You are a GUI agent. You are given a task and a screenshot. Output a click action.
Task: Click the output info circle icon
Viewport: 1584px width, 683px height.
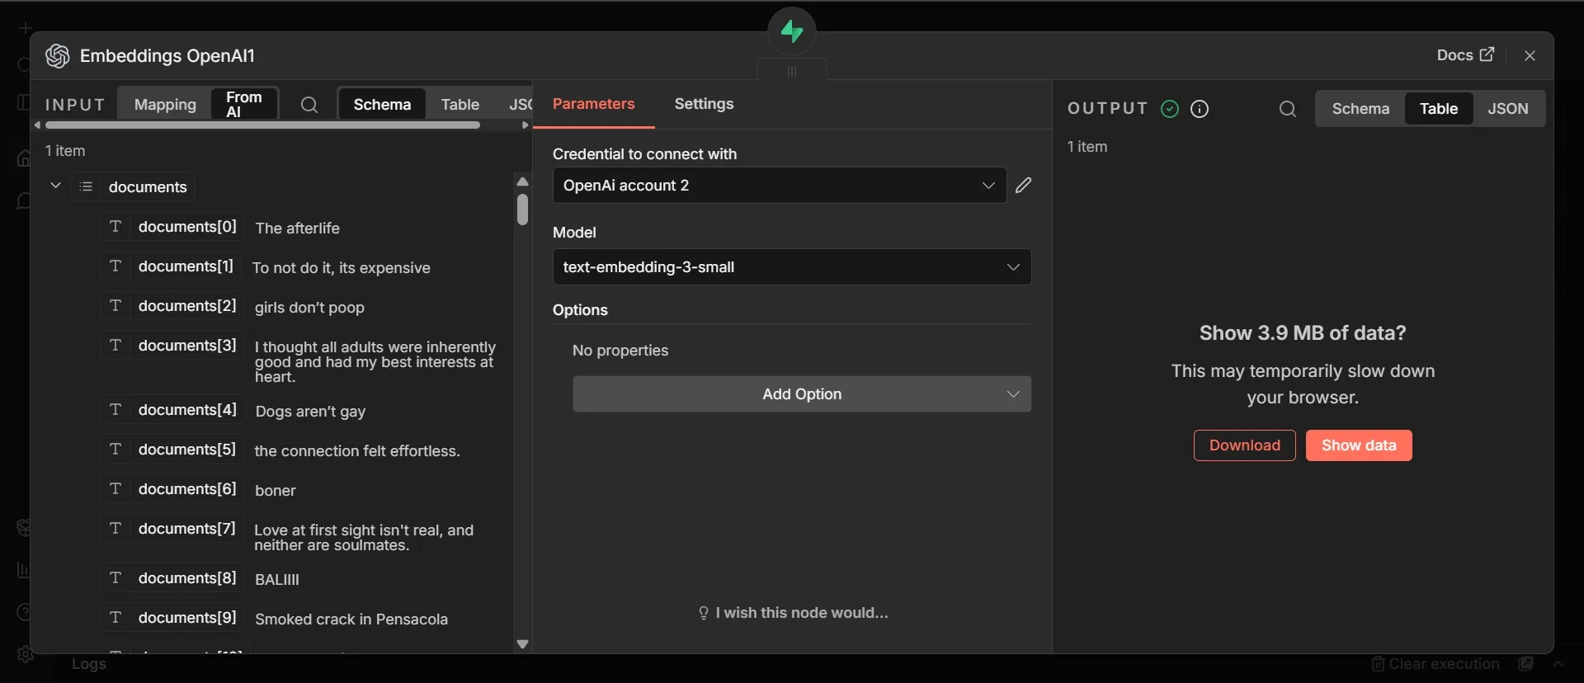coord(1200,109)
